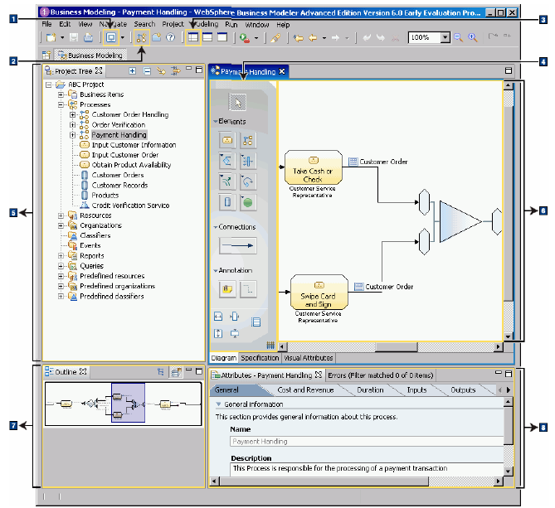
Task: Select the Task element in palette
Action: coord(226,140)
